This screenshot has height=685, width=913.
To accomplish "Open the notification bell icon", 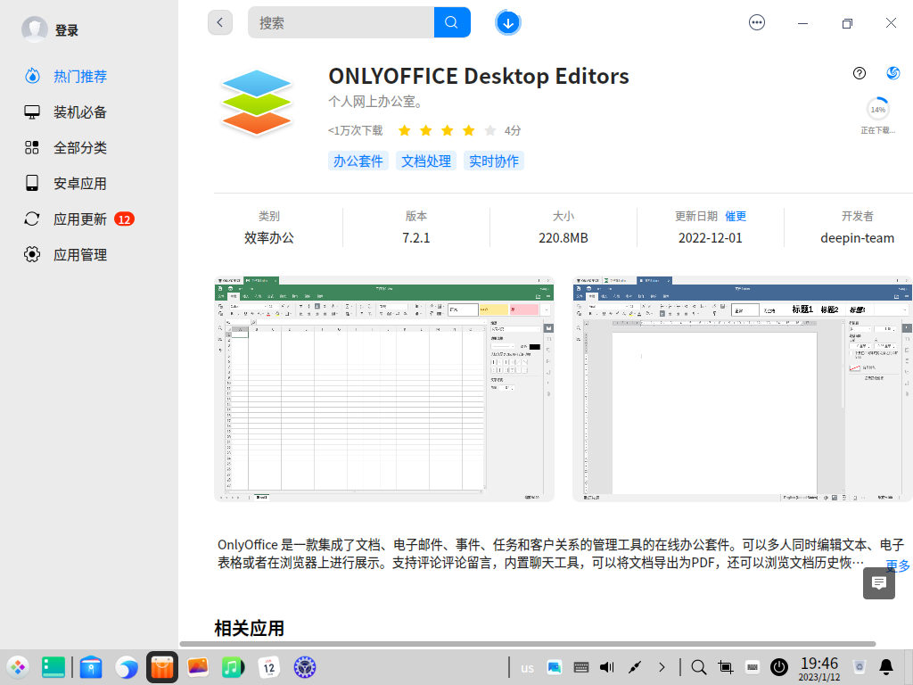I will 886,667.
